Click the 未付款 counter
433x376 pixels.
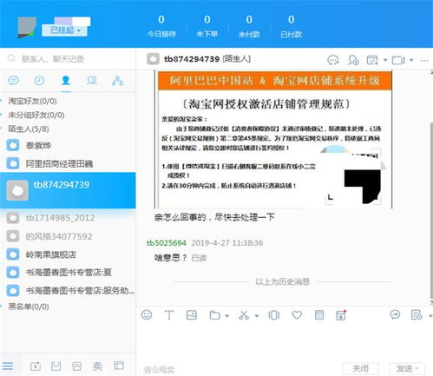point(249,26)
